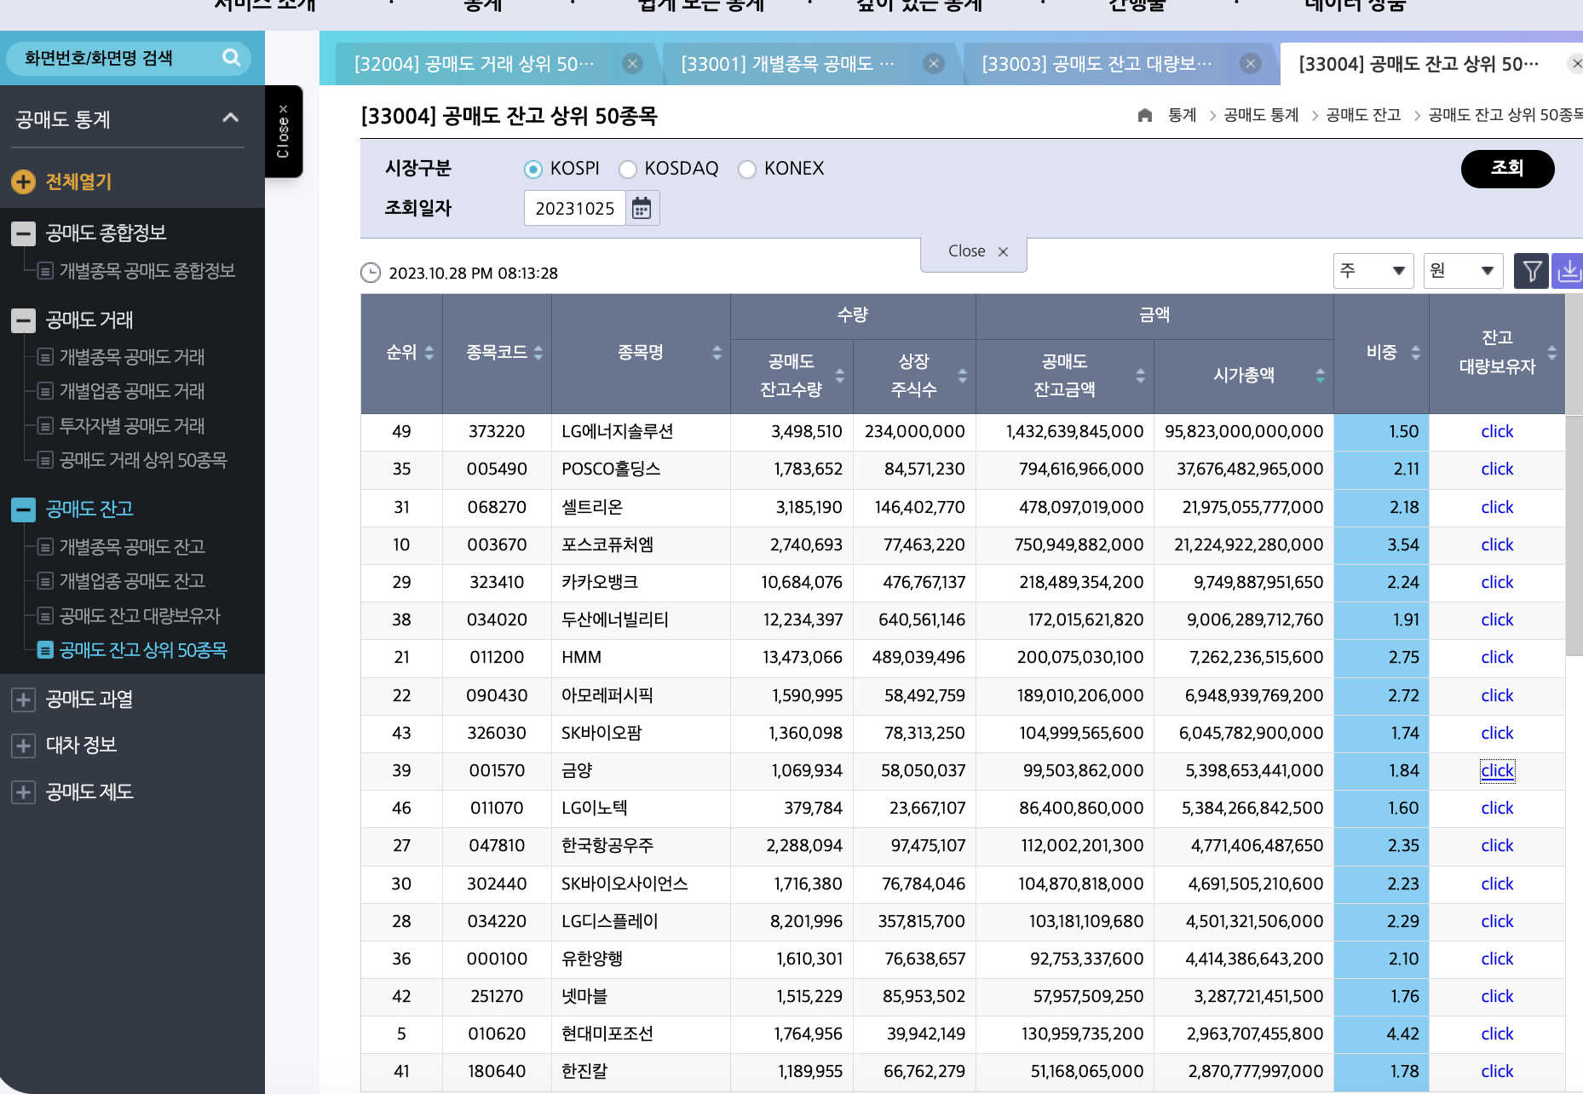Click the Close button under search panel
The width and height of the screenshot is (1583, 1094).
[974, 252]
